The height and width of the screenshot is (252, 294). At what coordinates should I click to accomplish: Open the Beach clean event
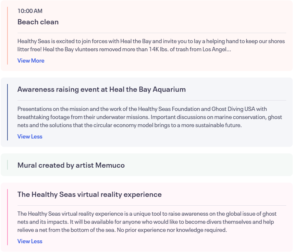tap(38, 22)
